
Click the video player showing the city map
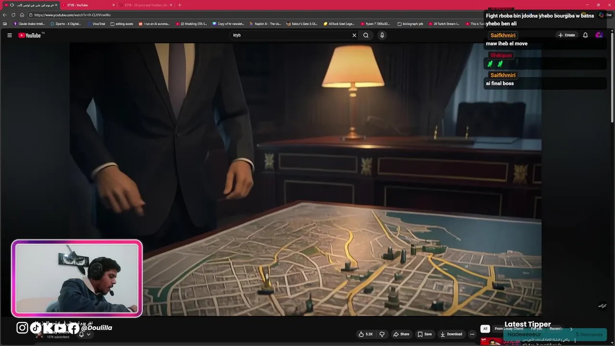click(306, 179)
